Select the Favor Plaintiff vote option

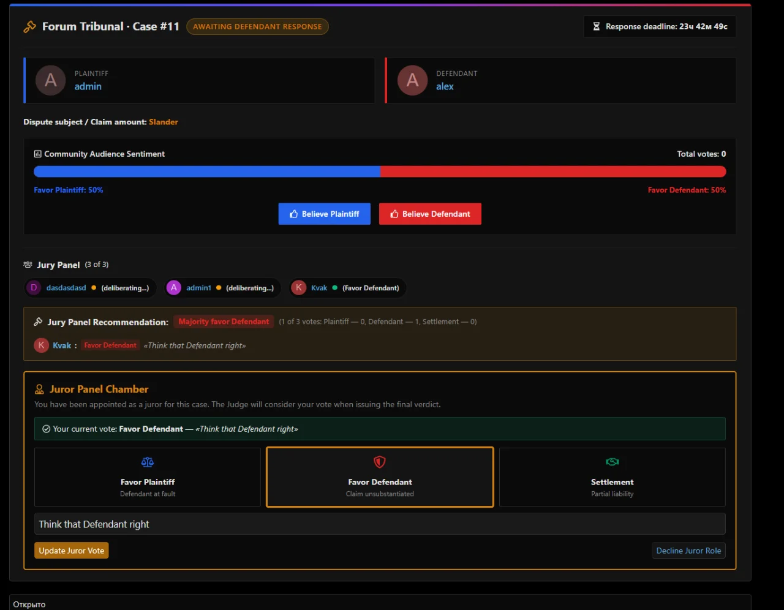point(148,477)
